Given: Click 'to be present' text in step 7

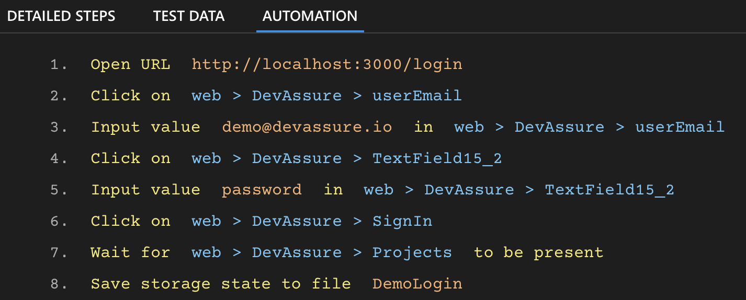Looking at the screenshot, I should [x=539, y=252].
